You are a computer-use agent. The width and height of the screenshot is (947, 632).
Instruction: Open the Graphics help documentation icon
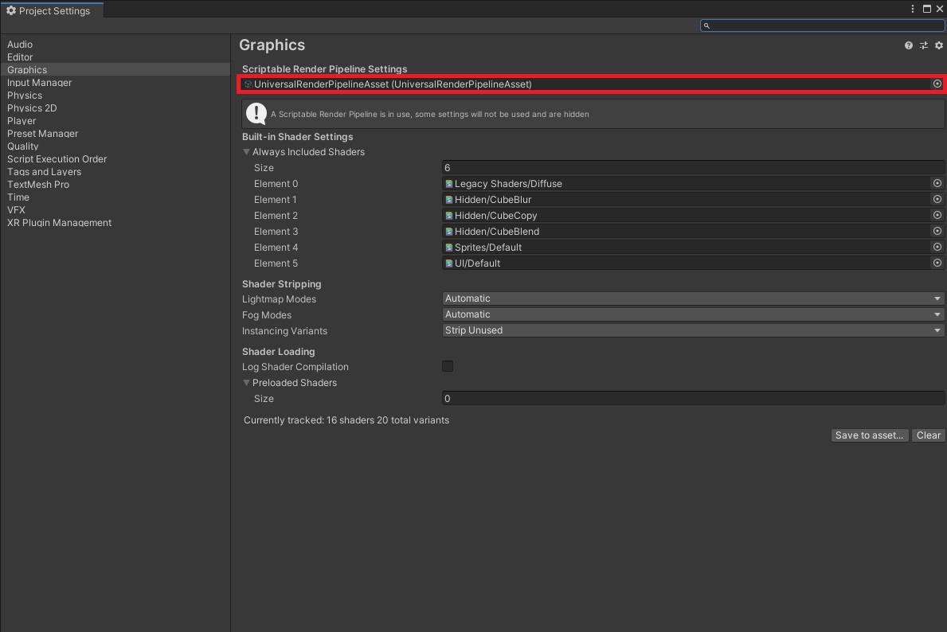point(908,45)
